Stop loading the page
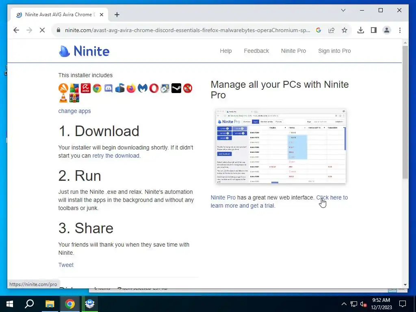Screen dimensions: 416x312 [x=42, y=30]
